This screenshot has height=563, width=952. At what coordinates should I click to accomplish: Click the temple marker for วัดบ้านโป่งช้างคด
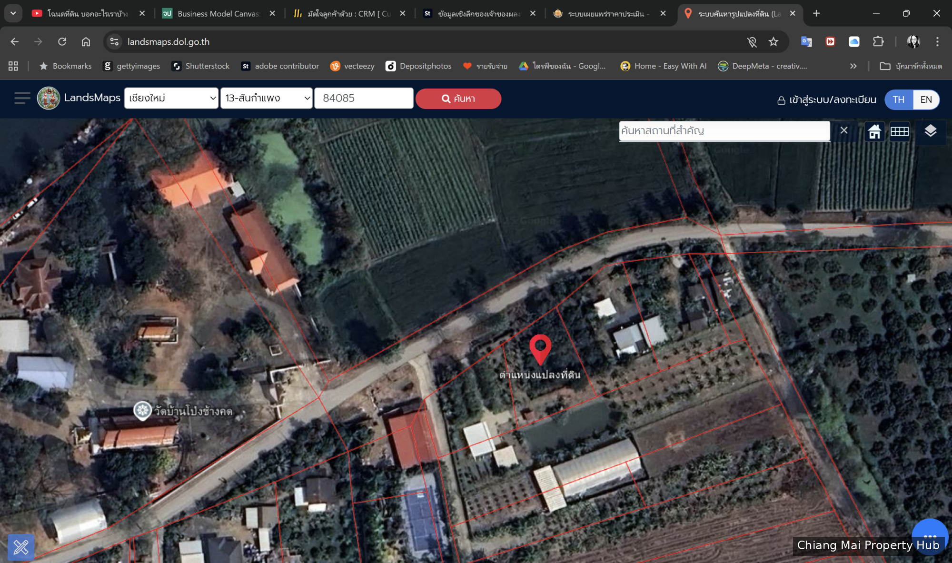coord(142,411)
